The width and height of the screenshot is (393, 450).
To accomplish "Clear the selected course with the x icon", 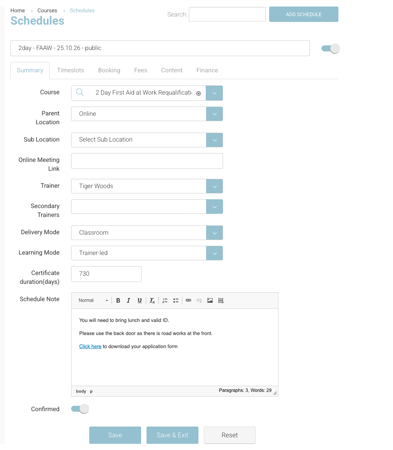I will pyautogui.click(x=198, y=93).
